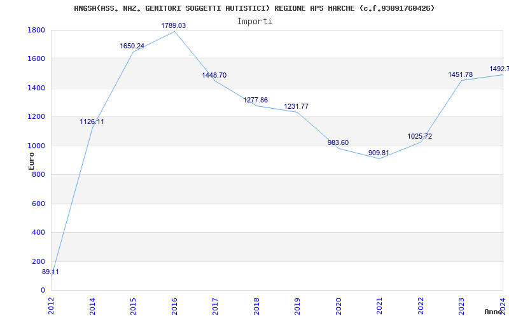Select the 1231.77 data label
The image size is (509, 318).
296,106
